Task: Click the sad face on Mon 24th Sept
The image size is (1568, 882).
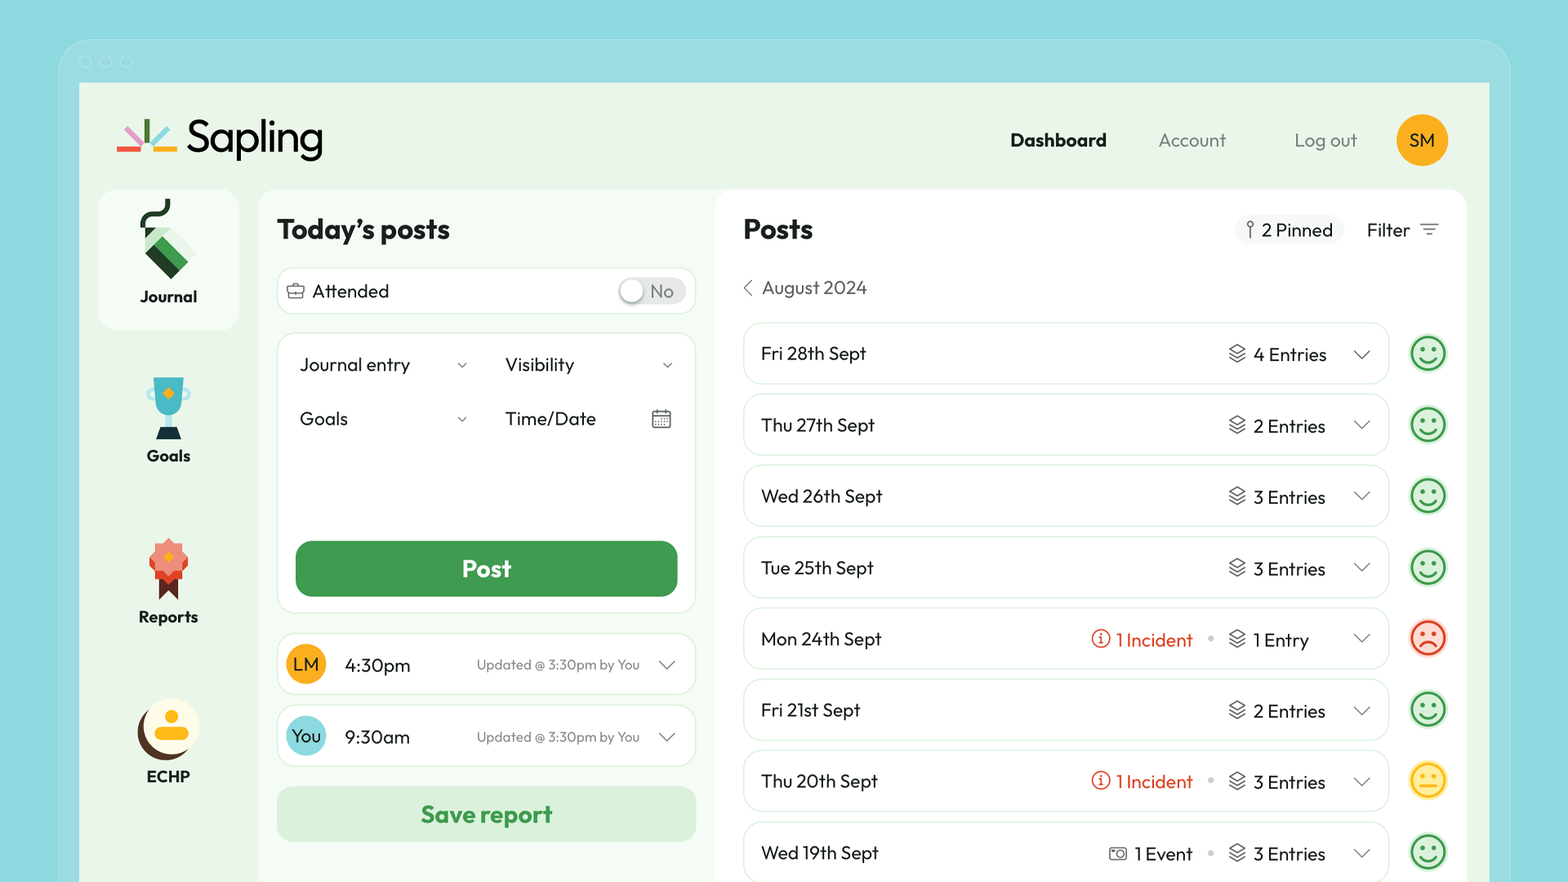Action: (x=1428, y=639)
